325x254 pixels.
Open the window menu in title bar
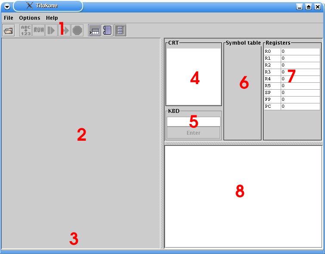7,6
